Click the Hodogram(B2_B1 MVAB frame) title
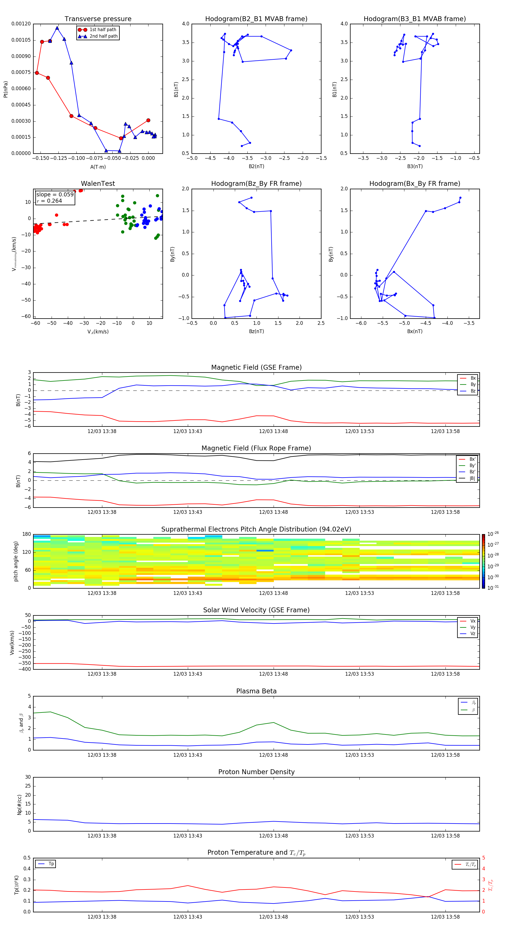Viewport: 513px width, 942px height. (x=256, y=19)
